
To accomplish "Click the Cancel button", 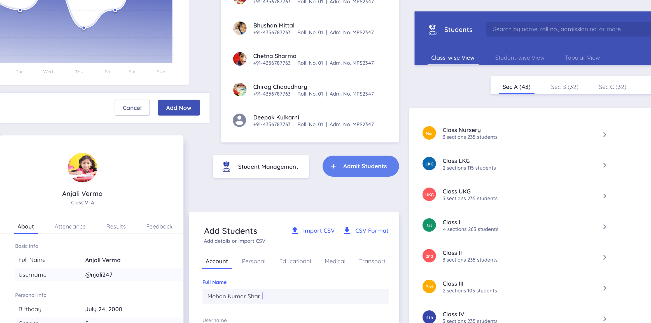I will click(132, 108).
